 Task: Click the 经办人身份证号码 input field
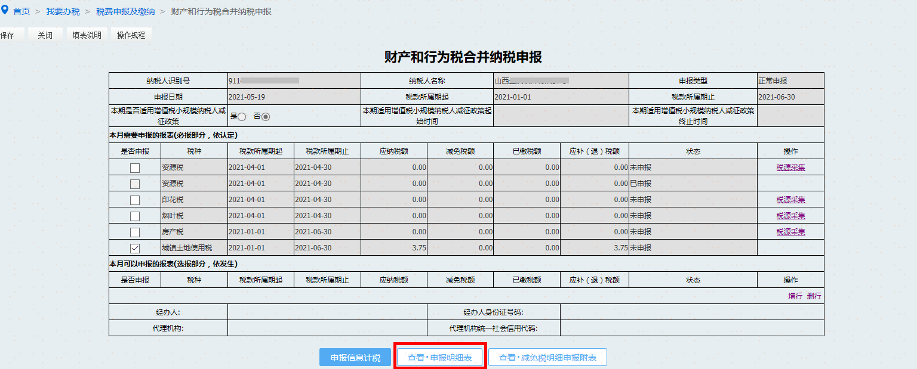coord(692,312)
